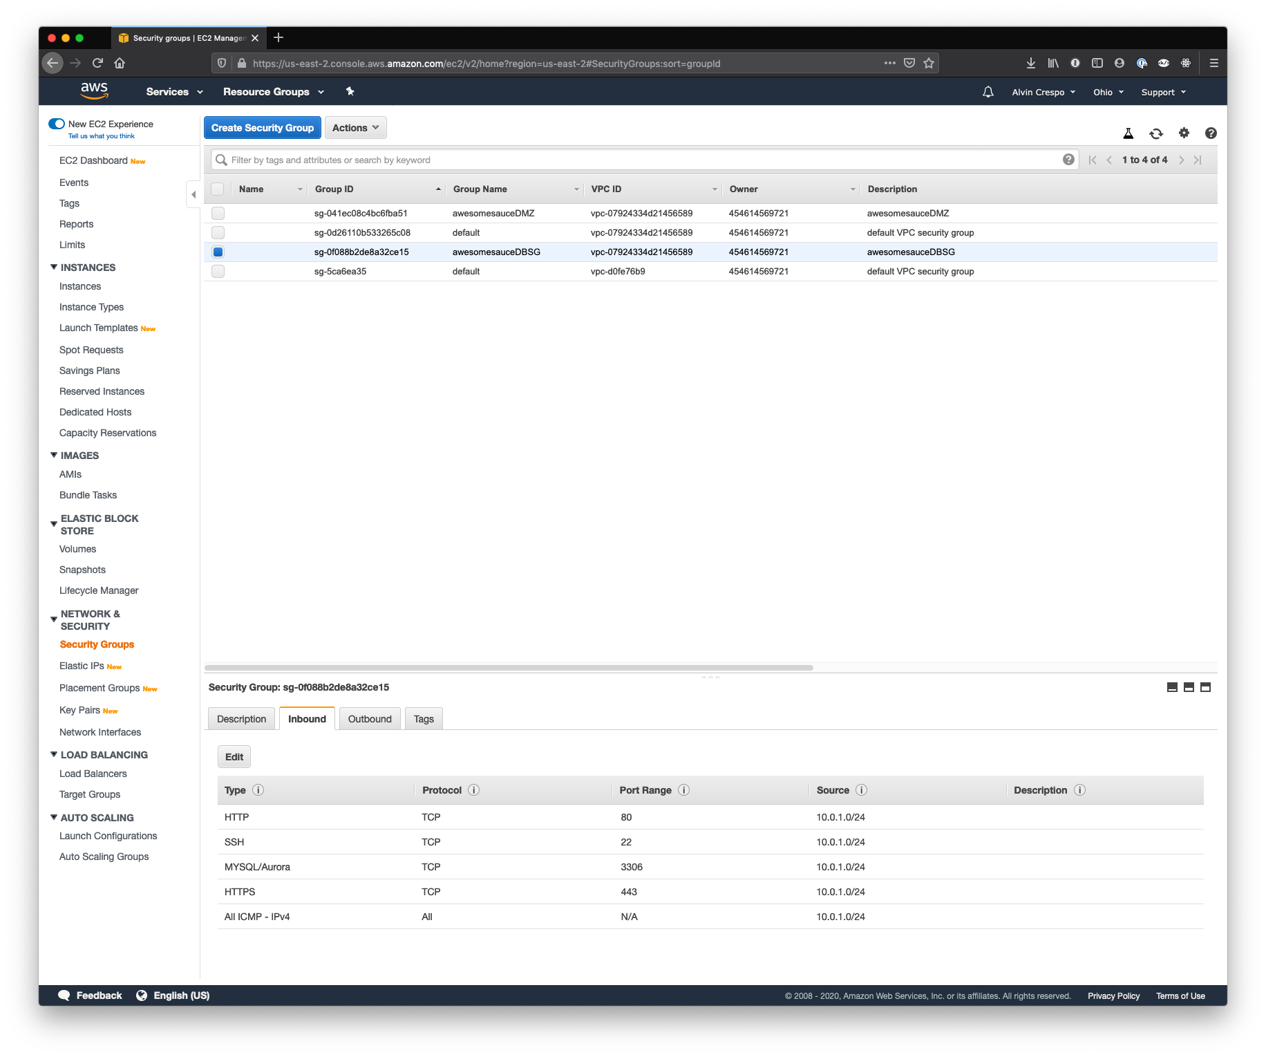This screenshot has width=1266, height=1057.
Task: Switch to the Outbound tab
Action: tap(370, 718)
